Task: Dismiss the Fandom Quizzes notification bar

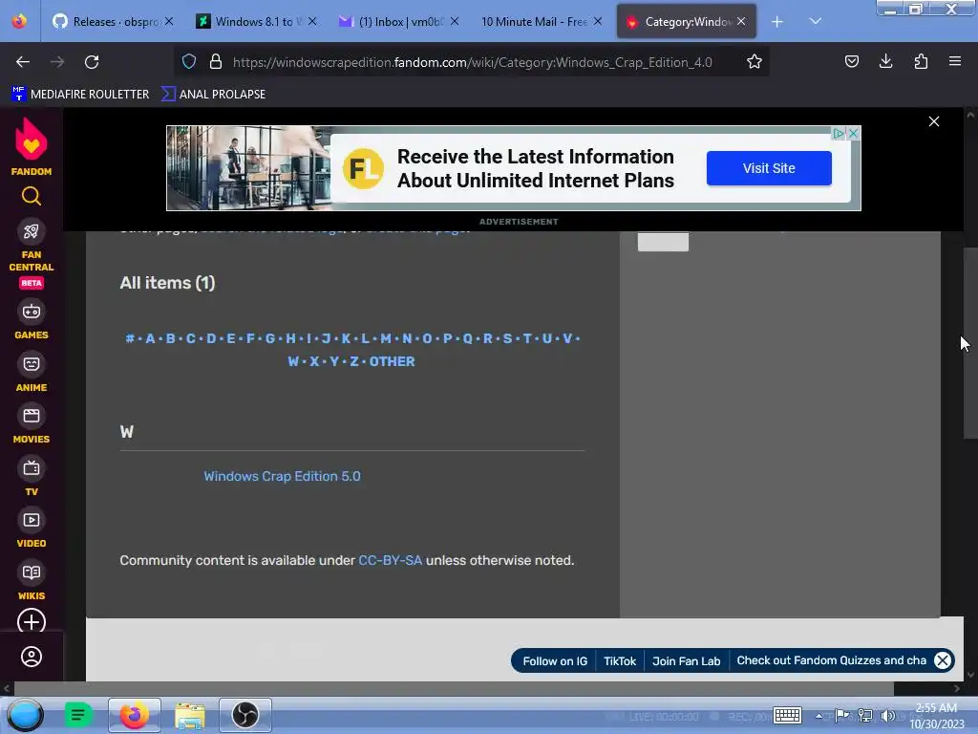Action: (x=943, y=660)
